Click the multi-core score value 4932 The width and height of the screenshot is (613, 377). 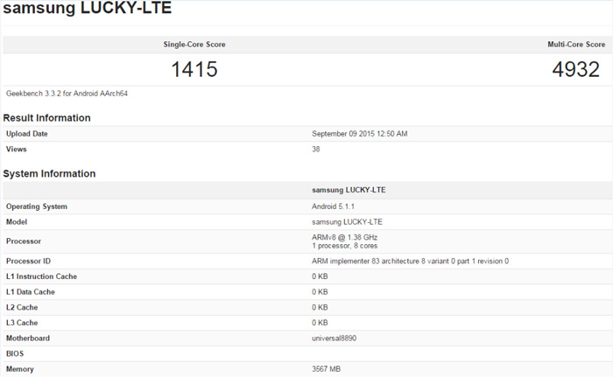[x=576, y=70]
